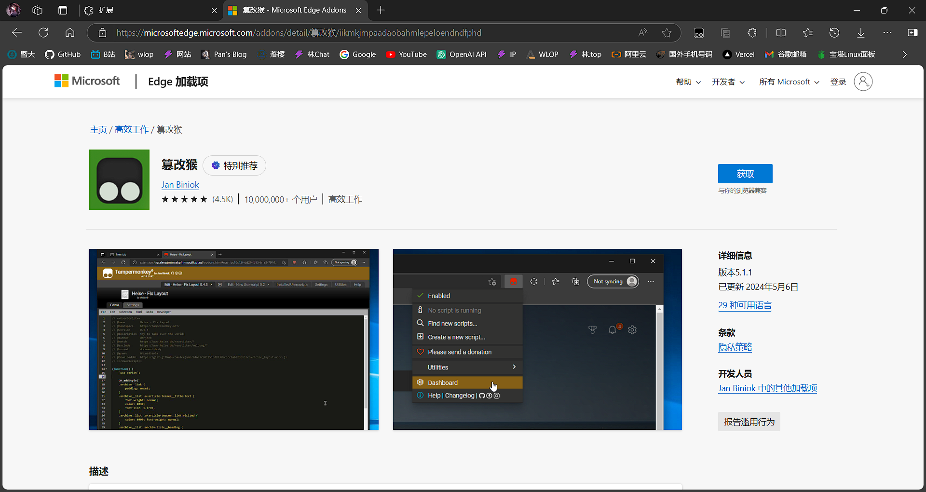Click the five-star rating
This screenshot has height=492, width=926.
(x=184, y=199)
